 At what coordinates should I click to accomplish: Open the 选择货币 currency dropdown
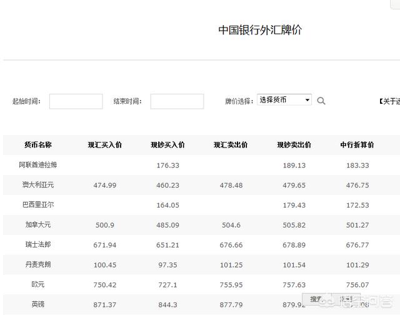tap(284, 100)
